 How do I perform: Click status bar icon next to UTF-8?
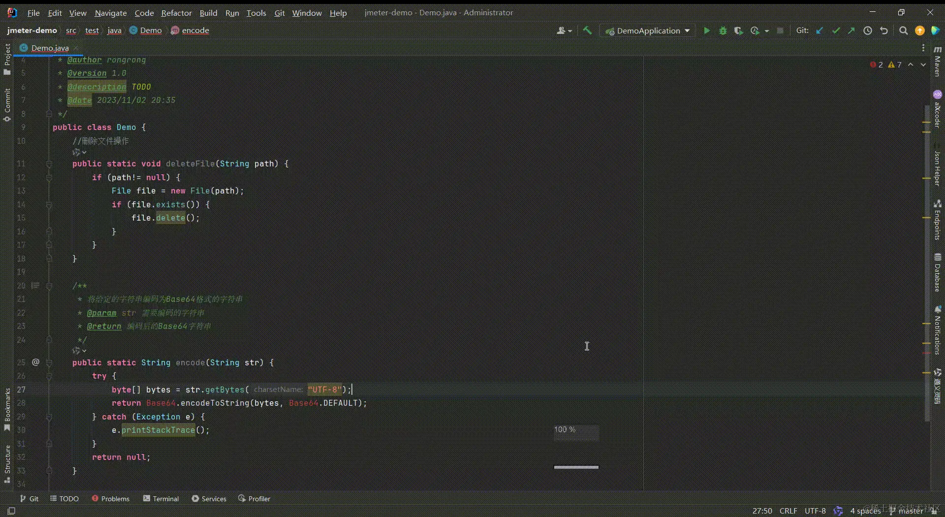pos(838,511)
